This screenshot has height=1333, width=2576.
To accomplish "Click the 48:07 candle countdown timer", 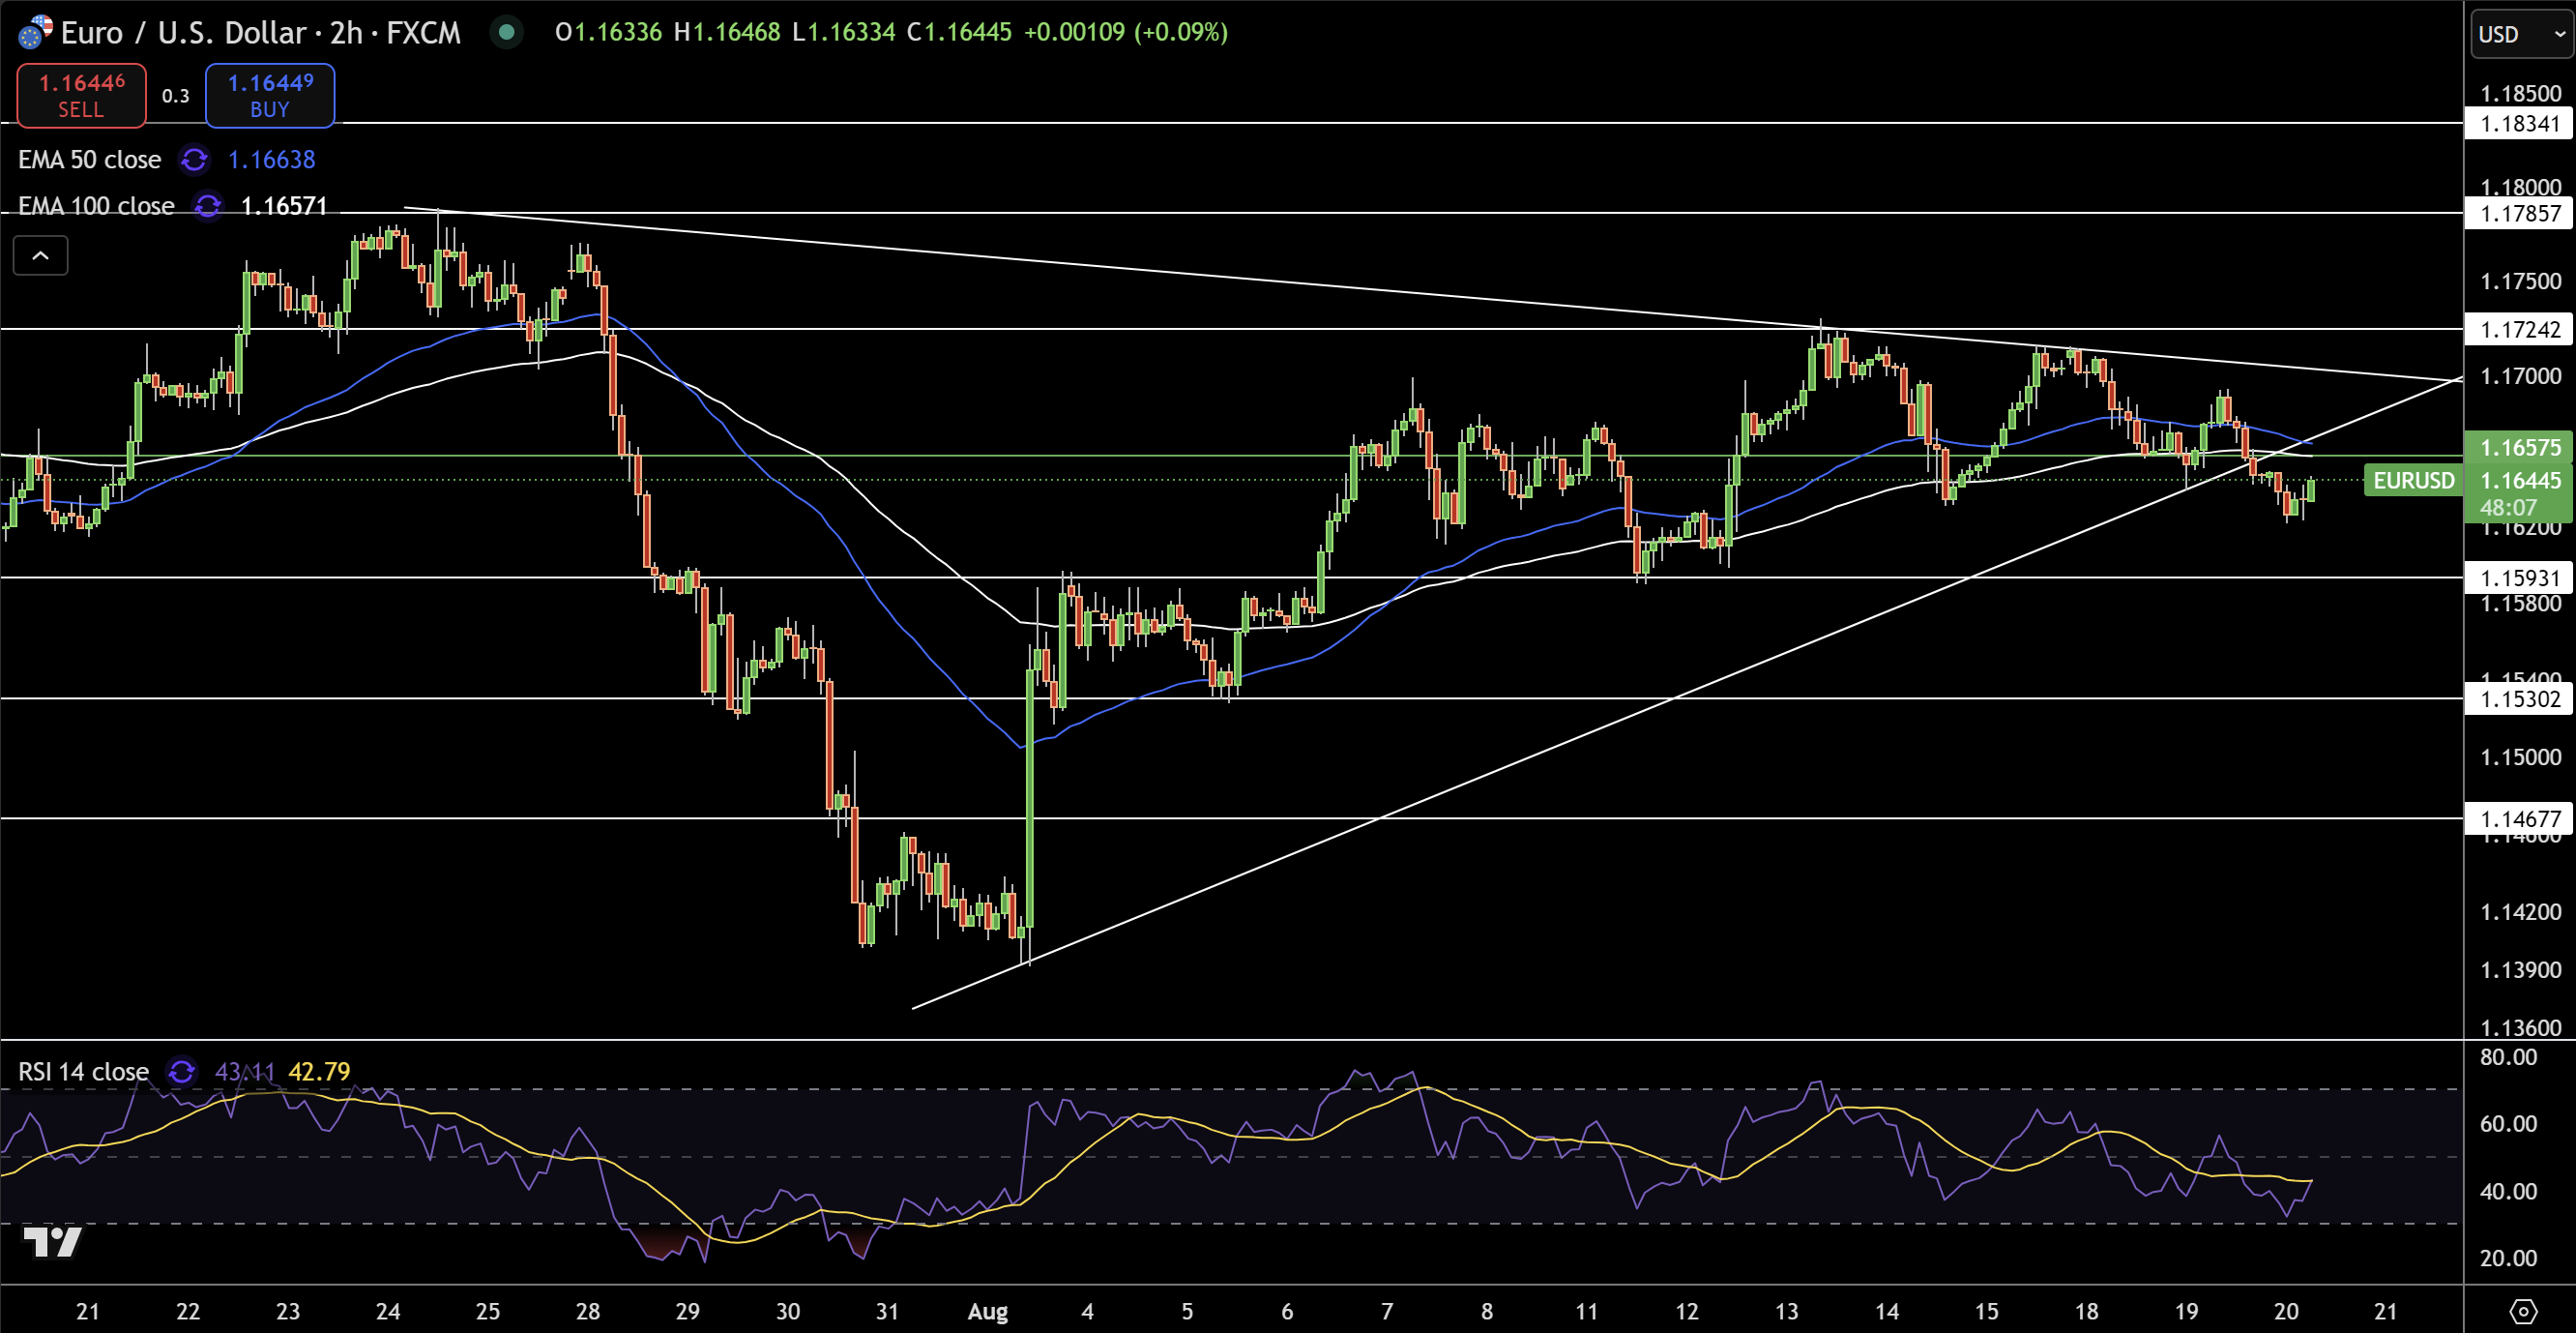I will tap(2508, 508).
